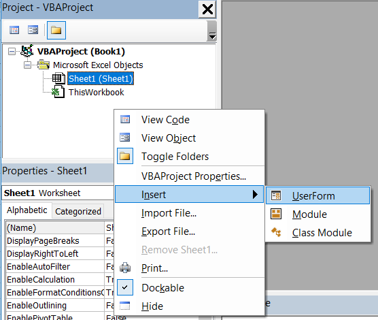The height and width of the screenshot is (320, 378).
Task: Select ThisWorkbook in project tree
Action: pyautogui.click(x=96, y=93)
